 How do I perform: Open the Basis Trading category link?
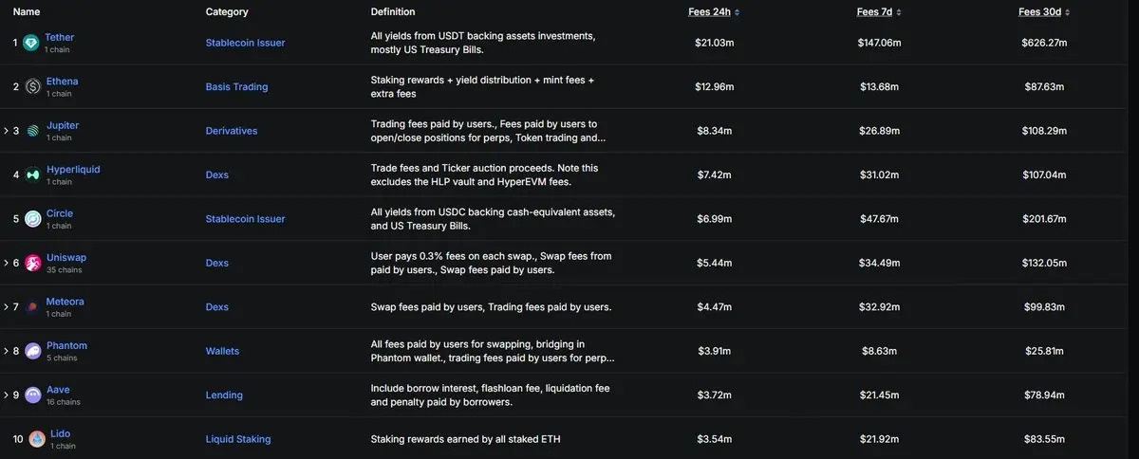pos(236,86)
